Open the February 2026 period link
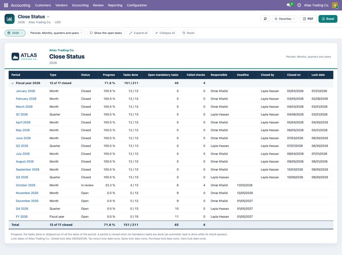The image size is (342, 255). click(x=26, y=99)
